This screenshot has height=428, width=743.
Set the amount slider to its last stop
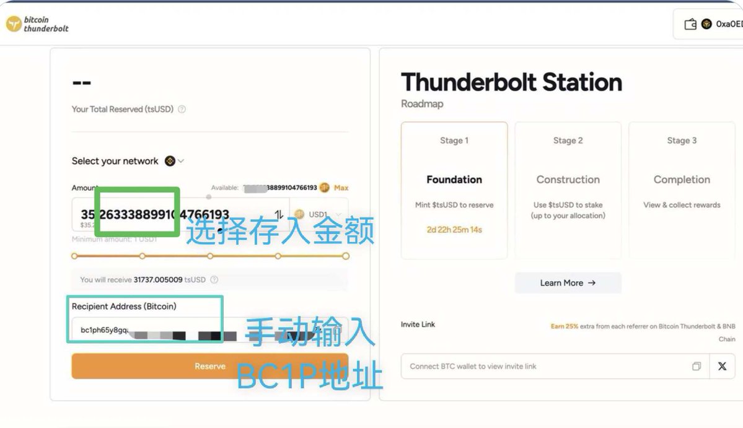tap(346, 256)
